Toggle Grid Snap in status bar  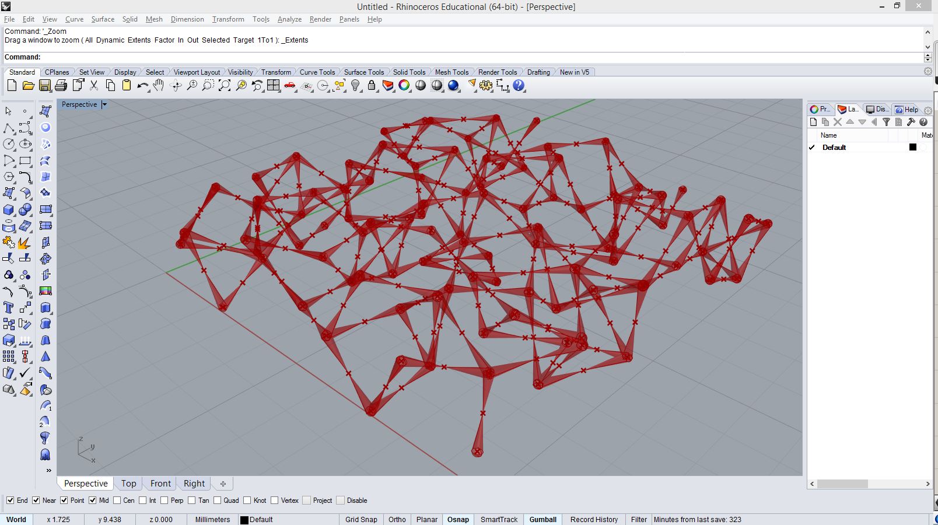361,519
